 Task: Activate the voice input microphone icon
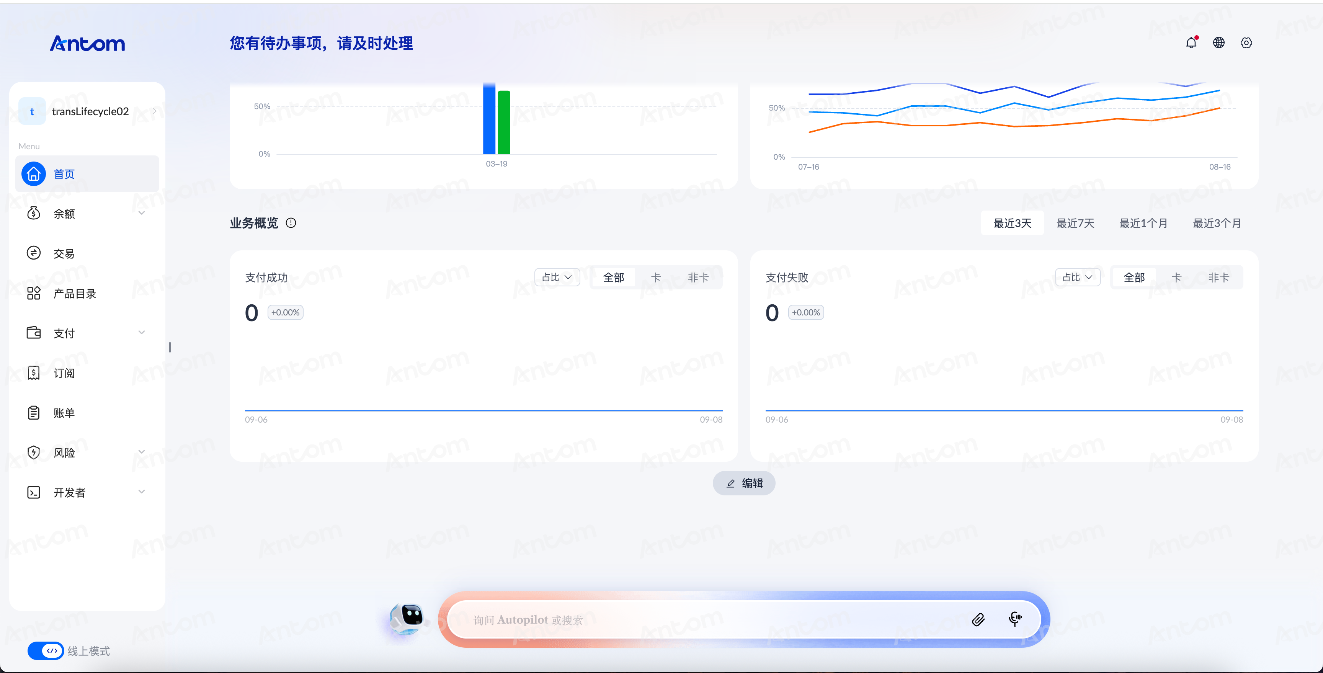click(1015, 619)
